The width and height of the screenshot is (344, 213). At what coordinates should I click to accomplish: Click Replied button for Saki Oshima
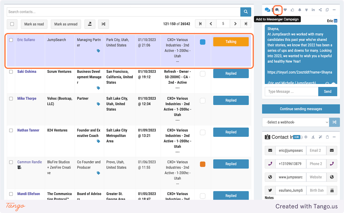pyautogui.click(x=231, y=73)
